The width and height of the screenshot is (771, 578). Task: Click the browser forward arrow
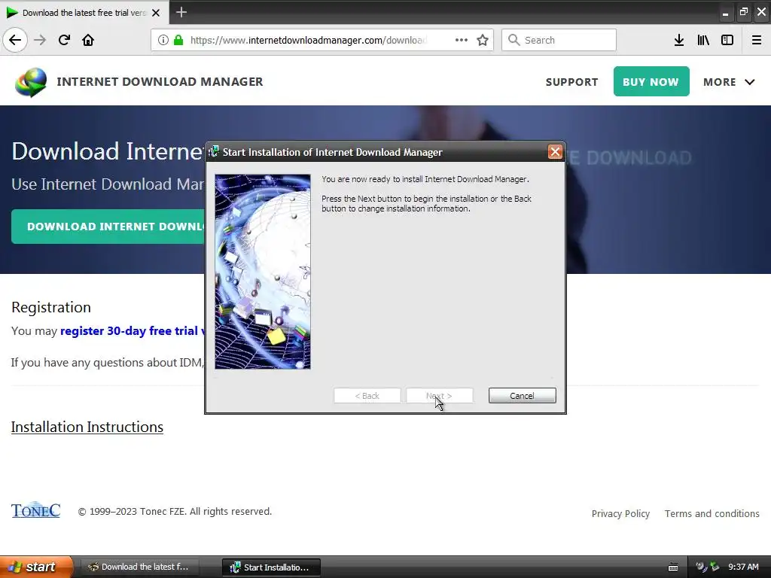pos(40,40)
